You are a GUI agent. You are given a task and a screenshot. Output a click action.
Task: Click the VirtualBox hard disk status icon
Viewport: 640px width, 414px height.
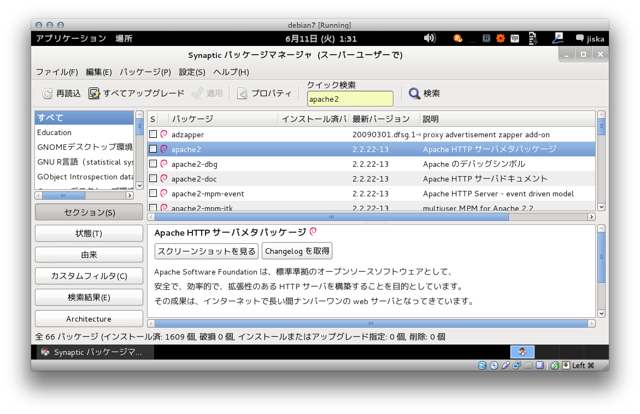click(483, 365)
